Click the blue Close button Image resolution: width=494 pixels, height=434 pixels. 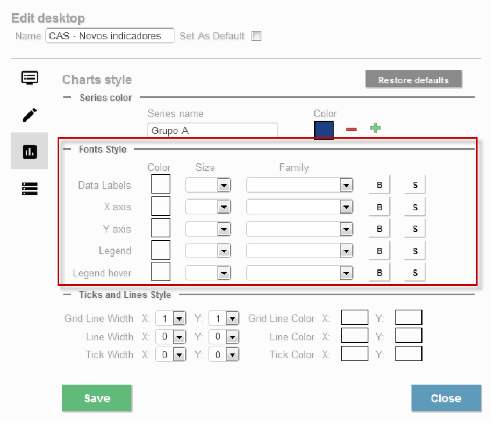(446, 399)
